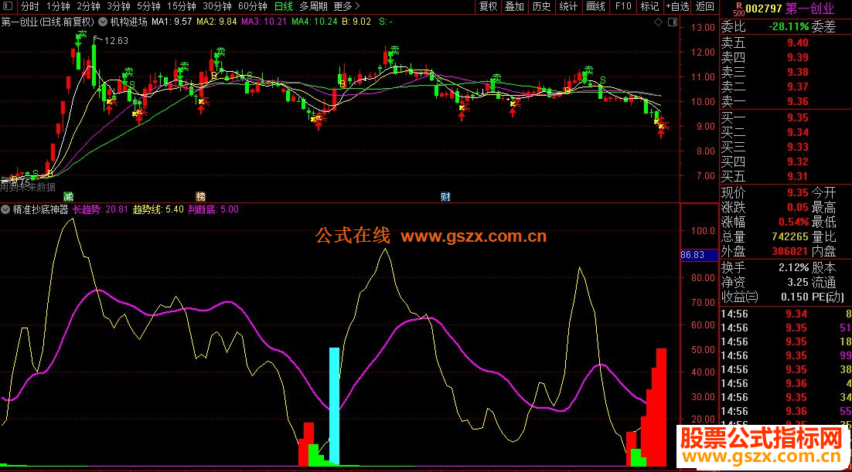Click the 卖五 price 9.40
Screen dimensions: 852x472
[x=797, y=43]
